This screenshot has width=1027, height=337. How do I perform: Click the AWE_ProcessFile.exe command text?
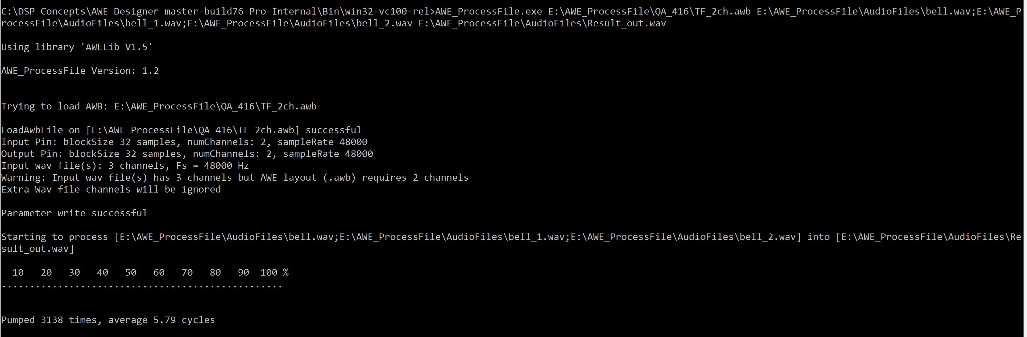pyautogui.click(x=488, y=11)
